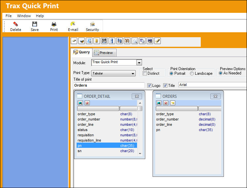Open the Arial font dropdown
247x188 pixels.
point(213,85)
